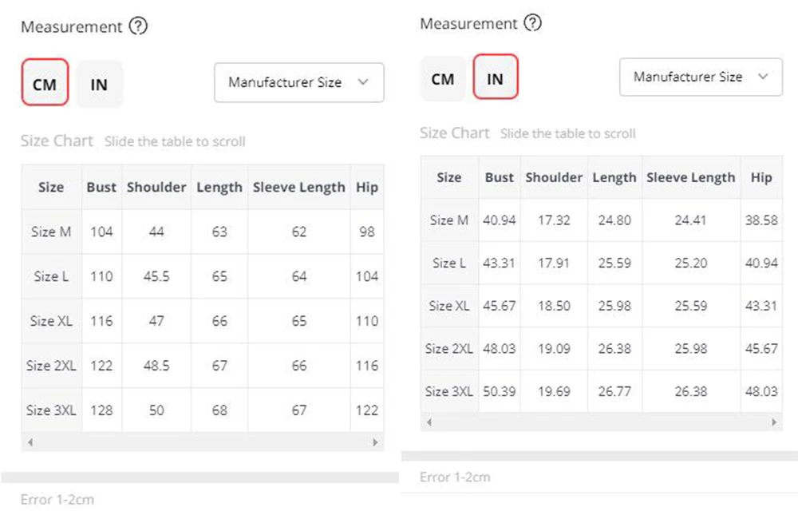Click the help icon beside left Measurement
The height and width of the screenshot is (511, 798).
point(139,26)
